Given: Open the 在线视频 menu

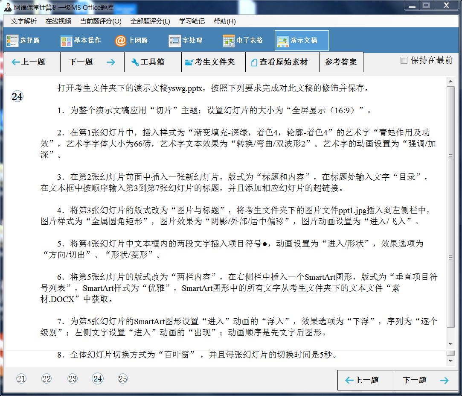Looking at the screenshot, I should pos(58,21).
